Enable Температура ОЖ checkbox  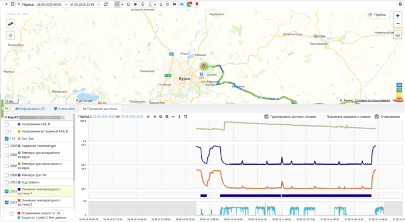[6, 175]
